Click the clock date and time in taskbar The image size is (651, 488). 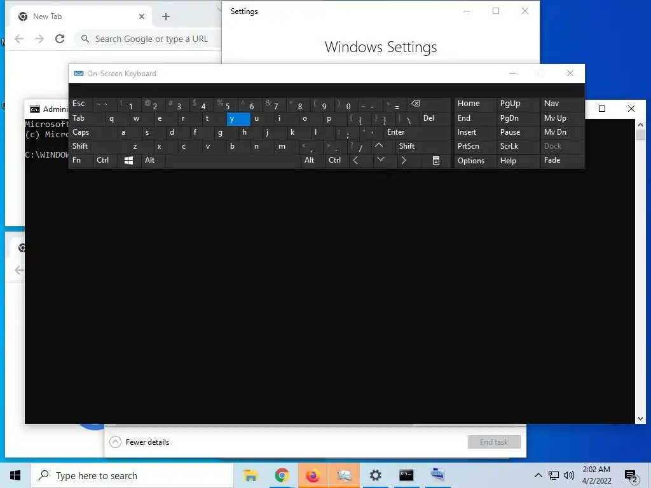coord(596,475)
